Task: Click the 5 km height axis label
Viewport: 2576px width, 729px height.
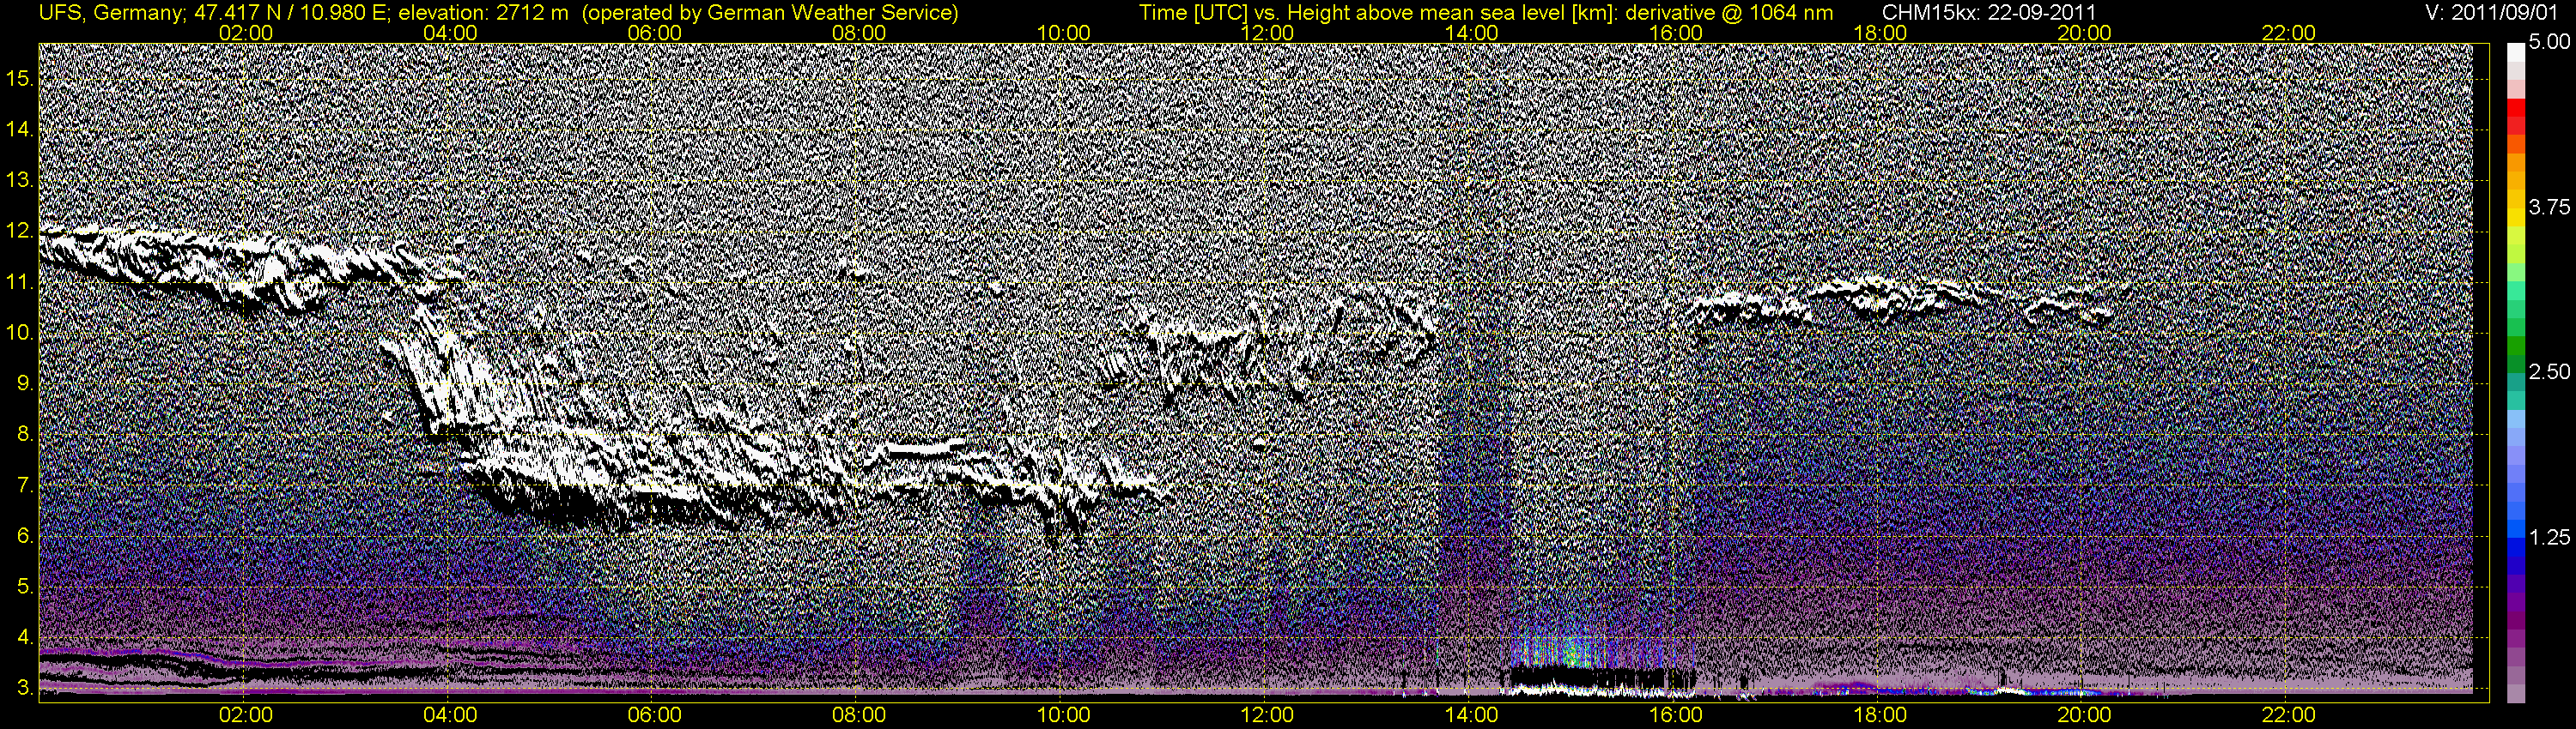Action: click(25, 586)
